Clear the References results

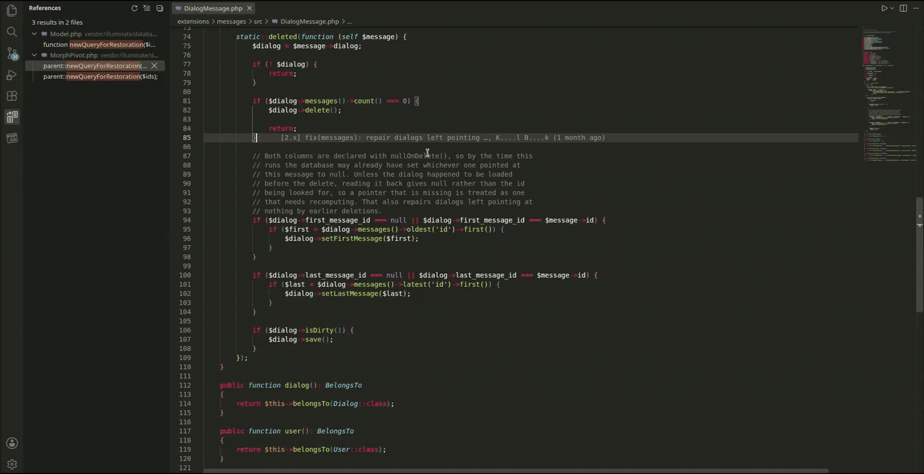tap(147, 8)
